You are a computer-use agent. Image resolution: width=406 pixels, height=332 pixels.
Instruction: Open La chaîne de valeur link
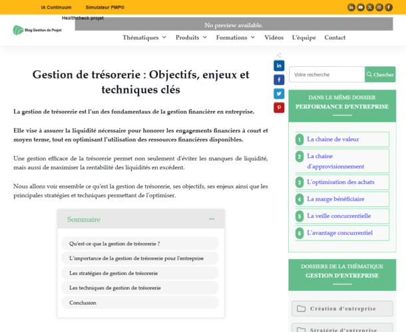pos(333,139)
